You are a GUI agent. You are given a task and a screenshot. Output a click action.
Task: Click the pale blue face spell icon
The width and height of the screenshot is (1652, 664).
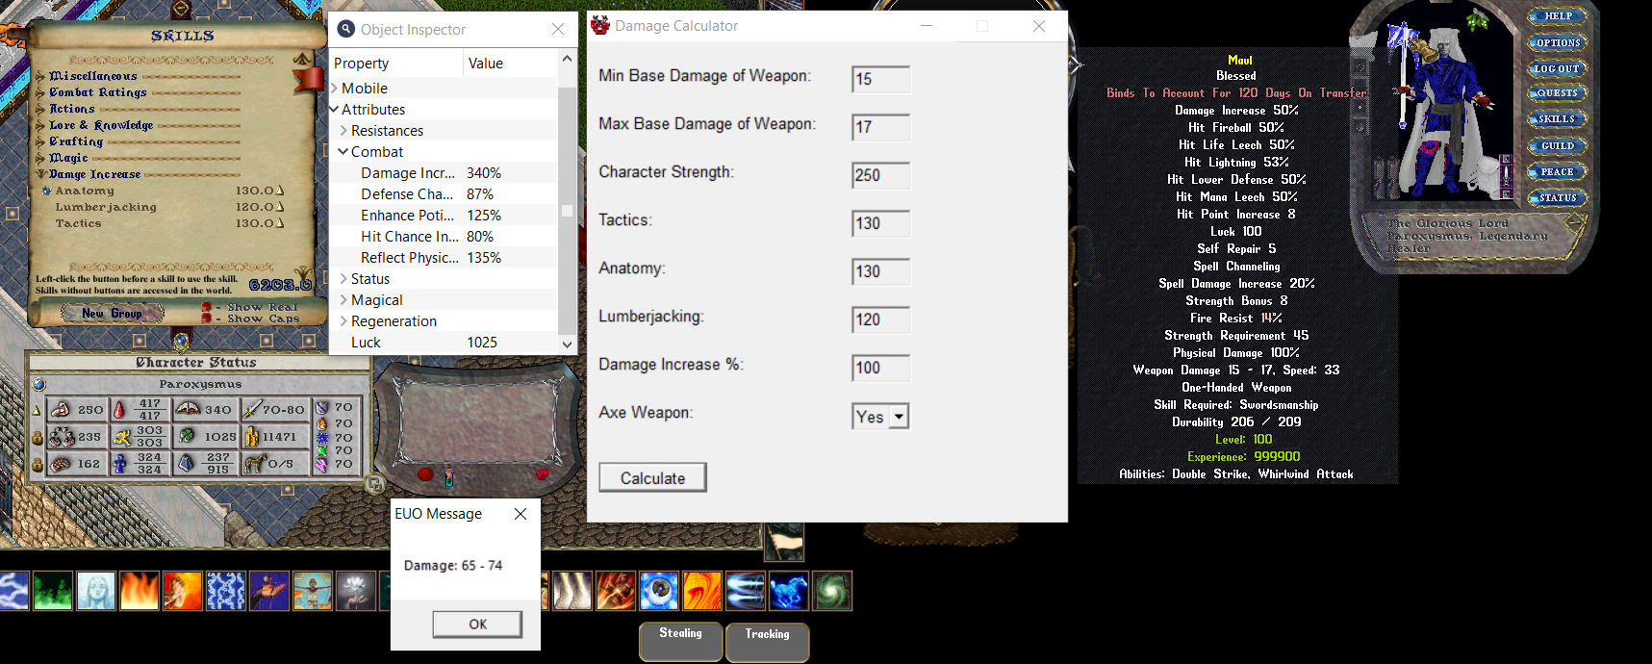(x=96, y=591)
